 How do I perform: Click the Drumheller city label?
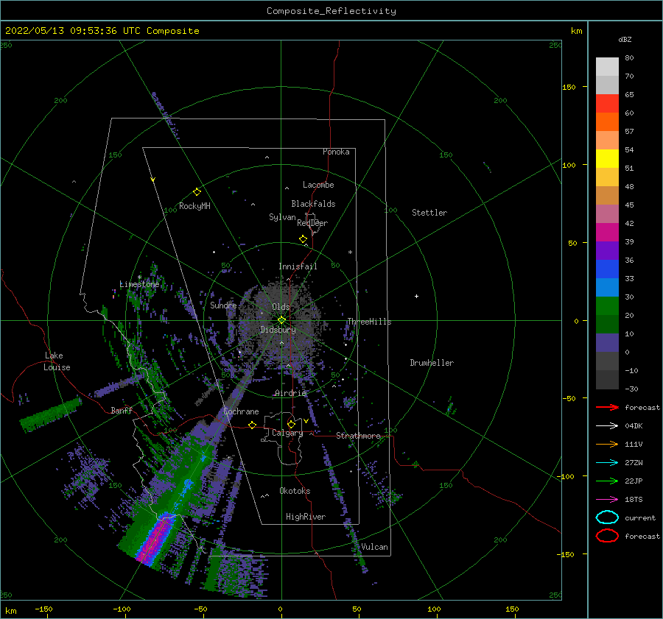[x=432, y=363]
